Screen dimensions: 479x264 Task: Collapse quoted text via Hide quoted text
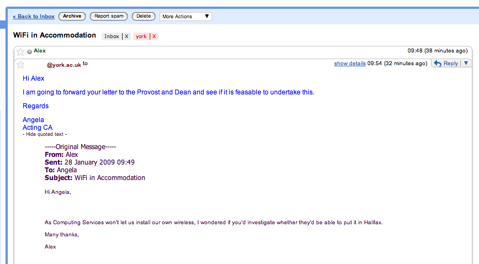(45, 134)
